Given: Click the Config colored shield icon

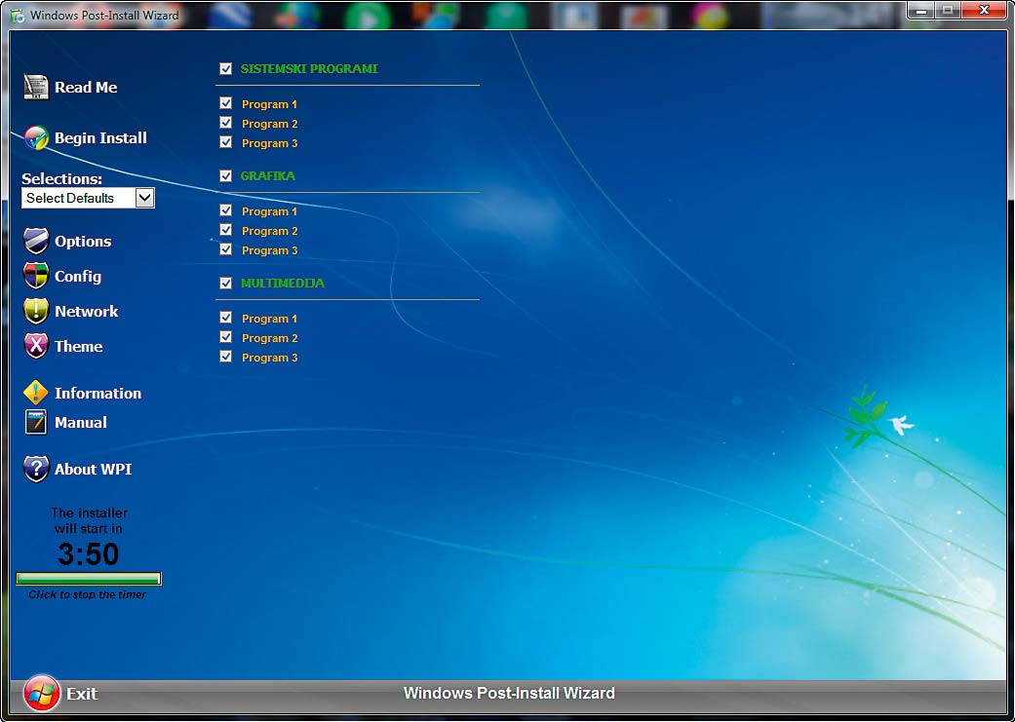Looking at the screenshot, I should click(x=36, y=276).
